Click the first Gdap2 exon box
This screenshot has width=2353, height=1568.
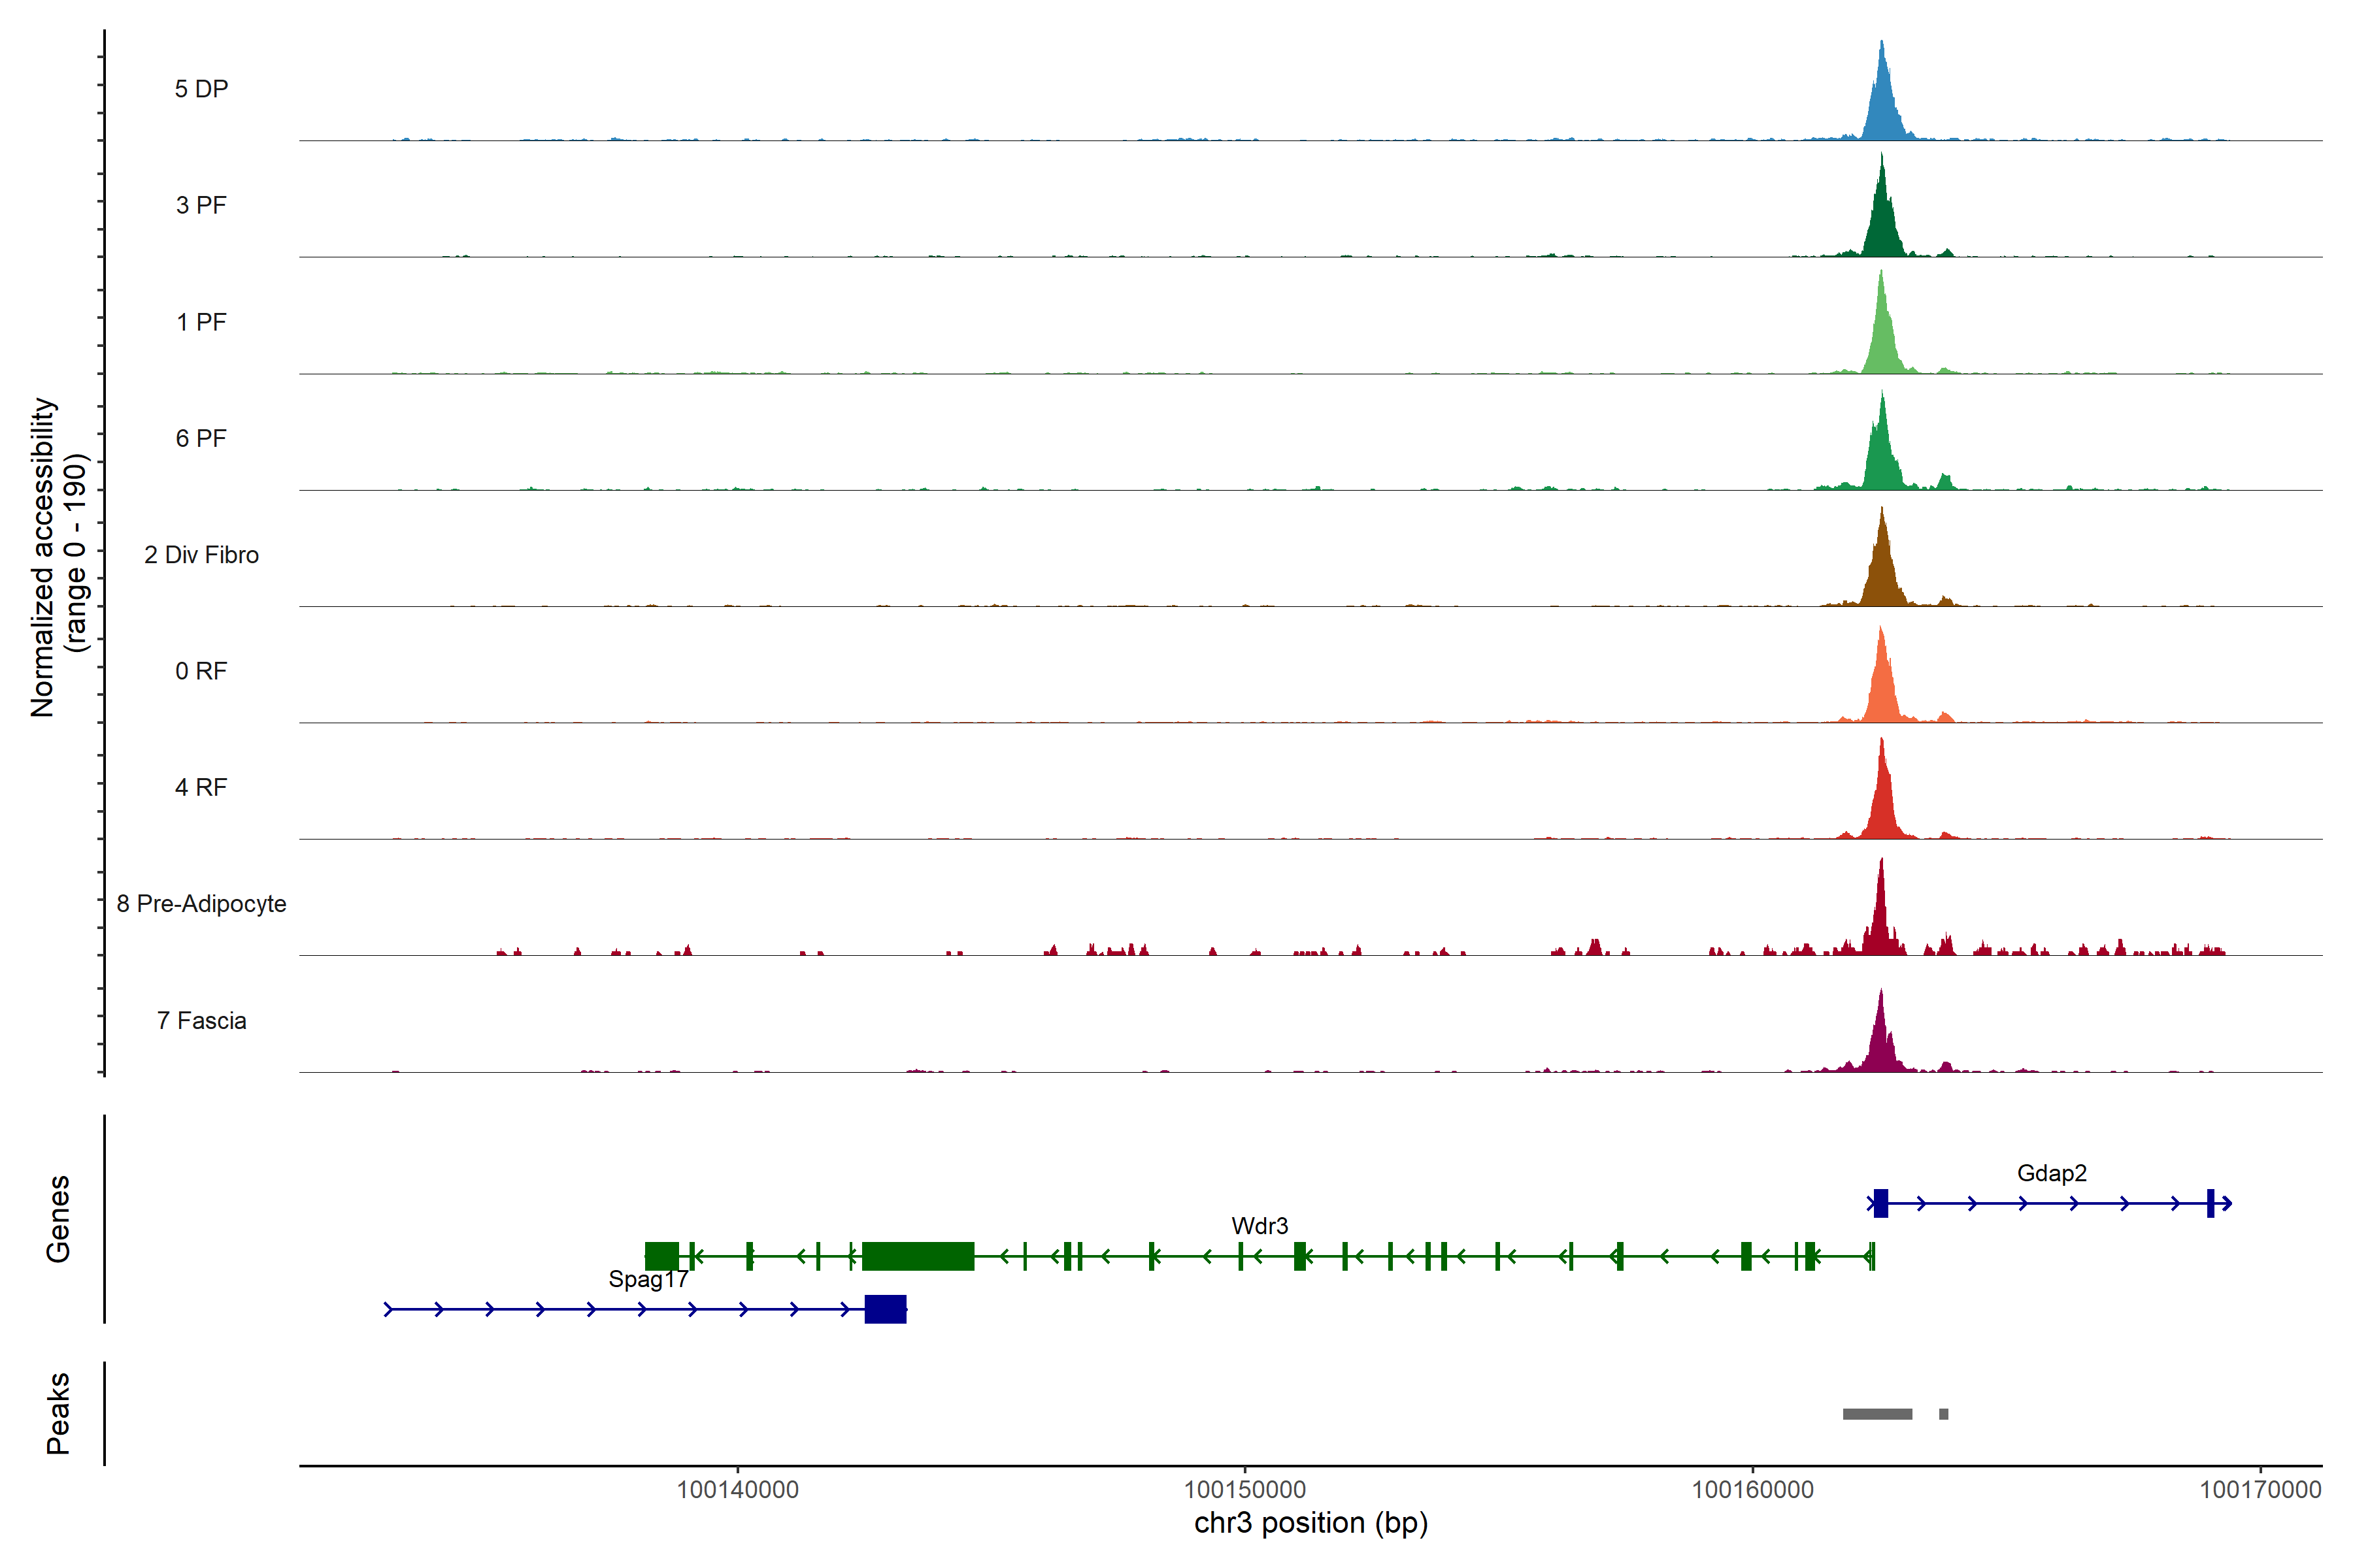click(x=1881, y=1203)
